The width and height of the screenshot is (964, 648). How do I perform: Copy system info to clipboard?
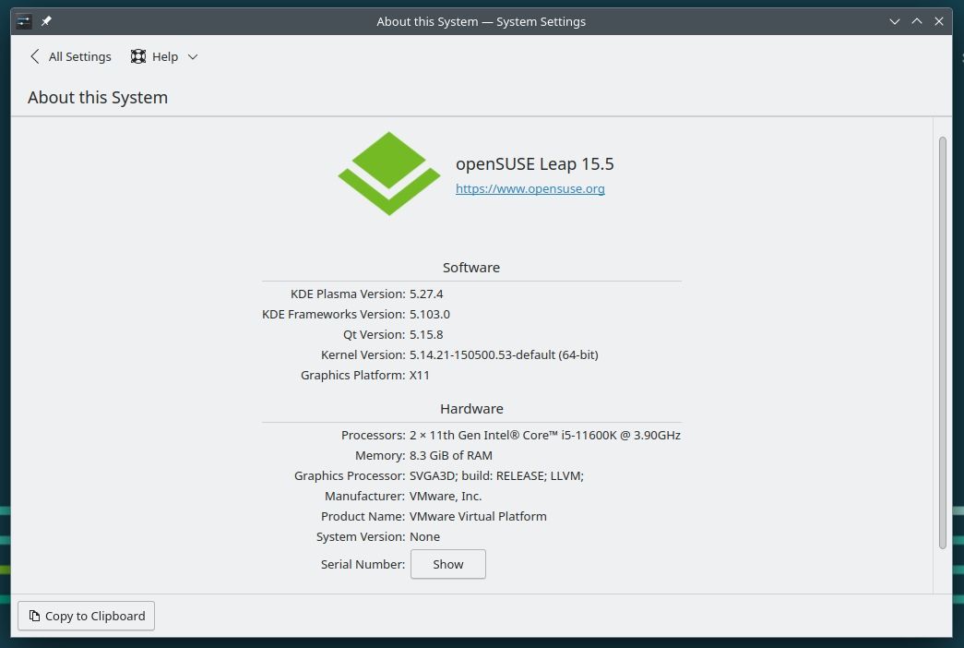pyautogui.click(x=86, y=616)
